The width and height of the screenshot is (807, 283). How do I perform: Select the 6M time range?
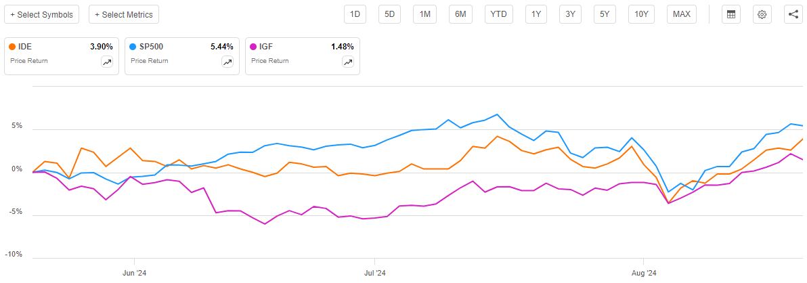tap(460, 14)
